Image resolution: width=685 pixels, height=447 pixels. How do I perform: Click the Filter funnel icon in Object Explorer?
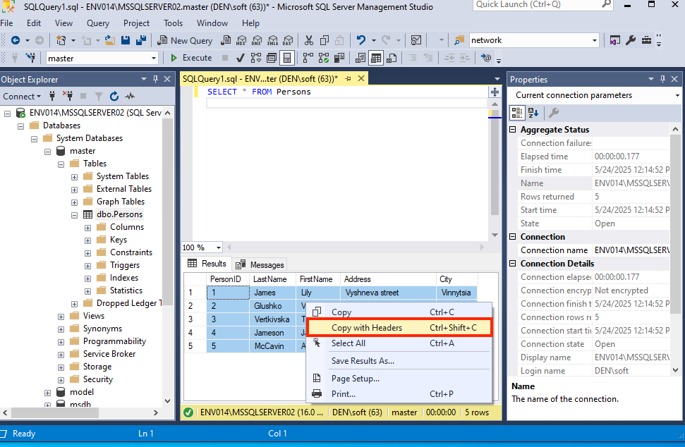click(99, 96)
